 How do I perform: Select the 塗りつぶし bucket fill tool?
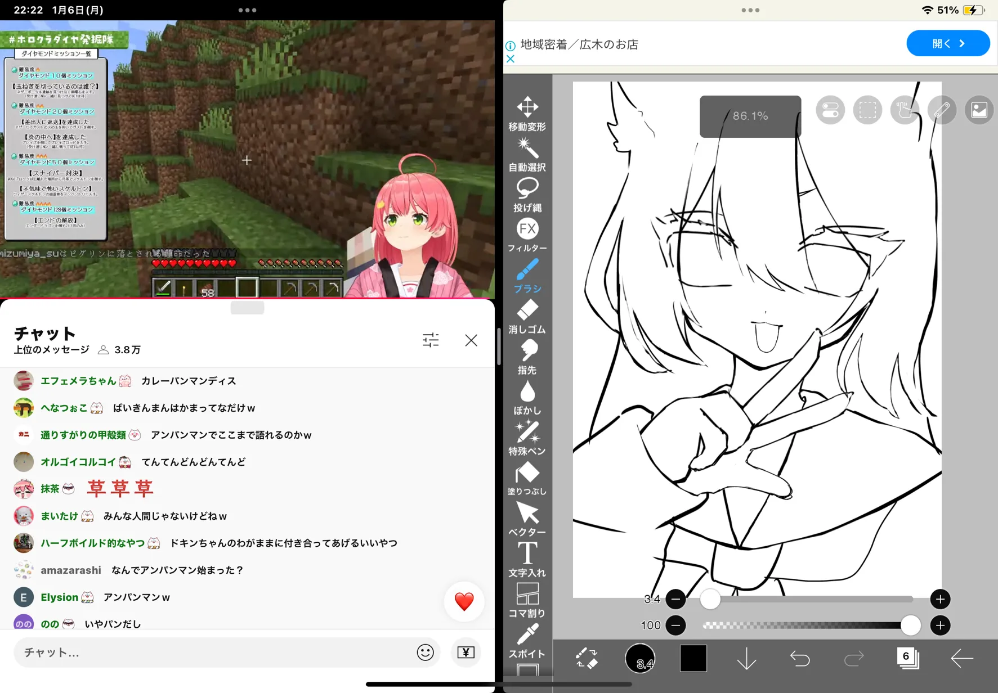tap(527, 478)
